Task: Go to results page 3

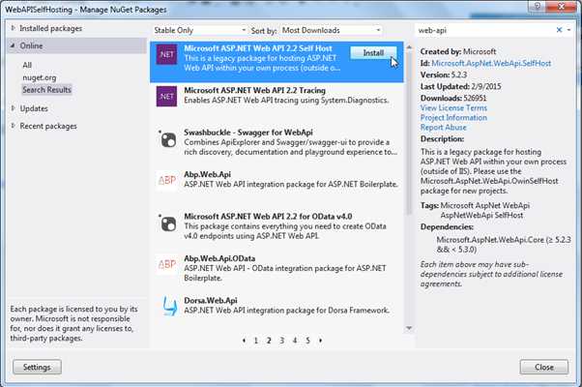Action: 281,341
